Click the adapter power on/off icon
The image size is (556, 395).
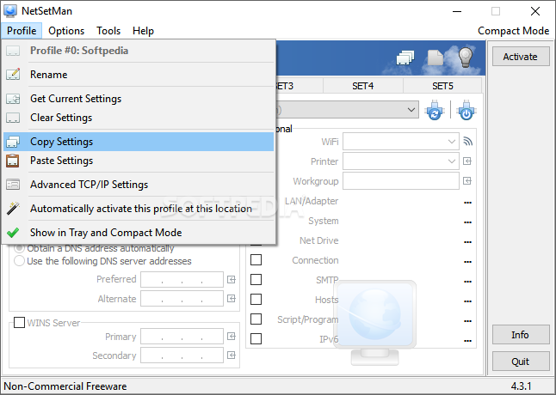pos(466,110)
